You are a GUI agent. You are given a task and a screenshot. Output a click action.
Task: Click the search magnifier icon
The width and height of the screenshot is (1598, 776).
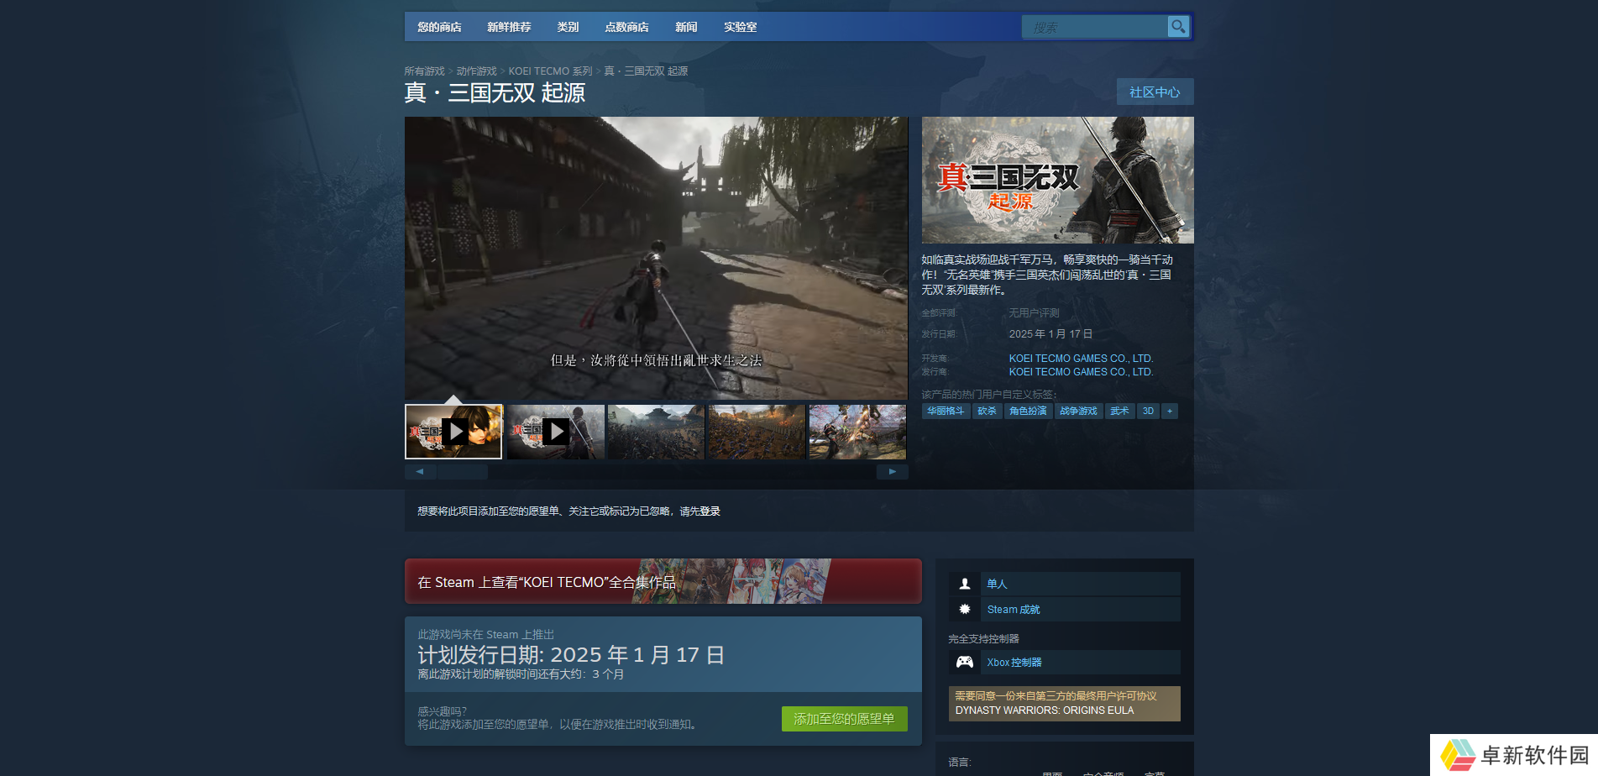[x=1178, y=27]
